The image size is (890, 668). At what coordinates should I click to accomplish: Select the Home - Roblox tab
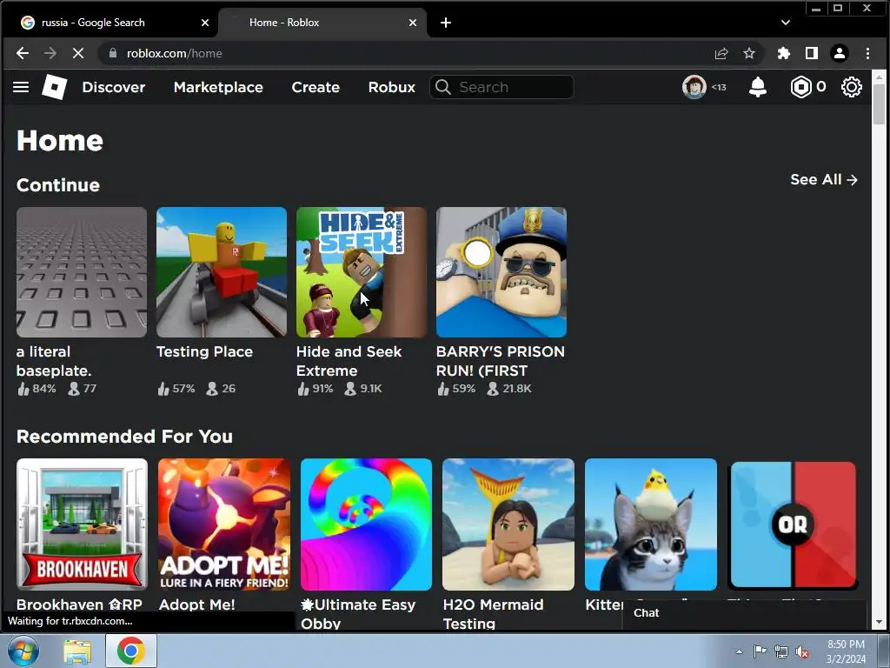pyautogui.click(x=322, y=23)
